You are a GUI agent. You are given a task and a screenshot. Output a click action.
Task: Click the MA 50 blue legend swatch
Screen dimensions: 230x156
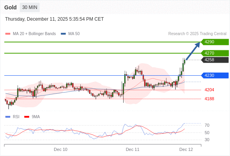[x=63, y=34]
